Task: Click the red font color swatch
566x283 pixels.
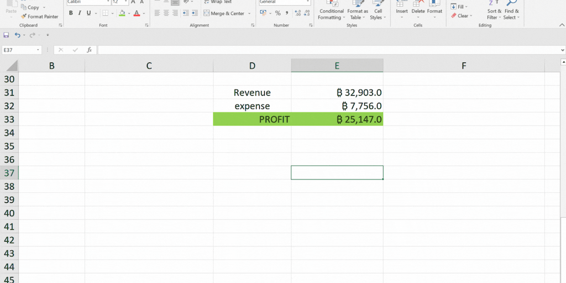Action: click(137, 13)
